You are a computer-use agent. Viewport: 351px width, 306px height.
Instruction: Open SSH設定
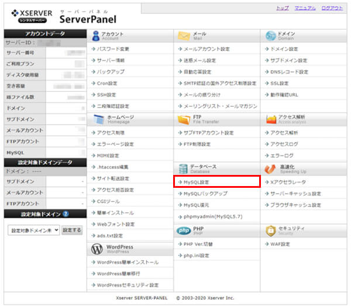(x=106, y=95)
